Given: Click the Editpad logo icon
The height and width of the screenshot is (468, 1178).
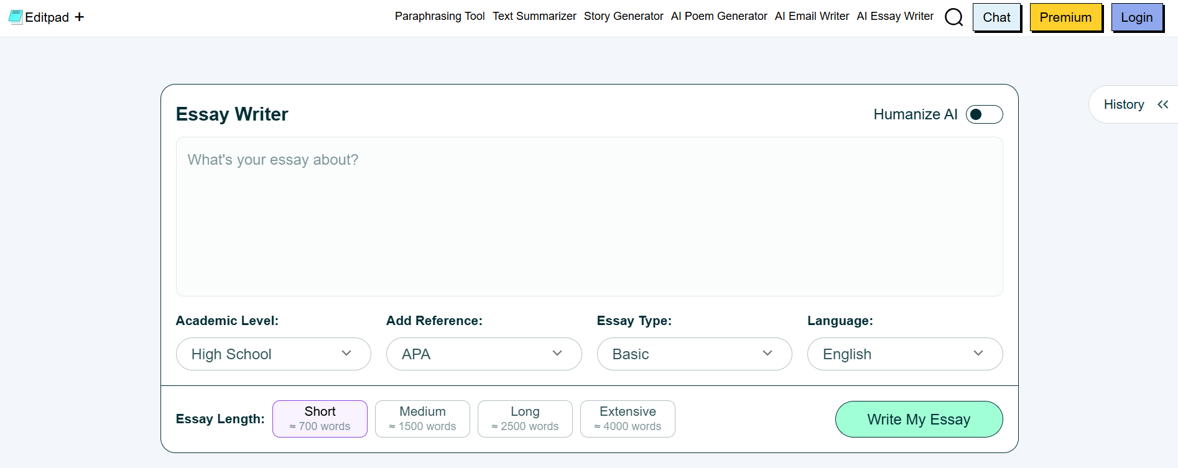Looking at the screenshot, I should pyautogui.click(x=16, y=17).
